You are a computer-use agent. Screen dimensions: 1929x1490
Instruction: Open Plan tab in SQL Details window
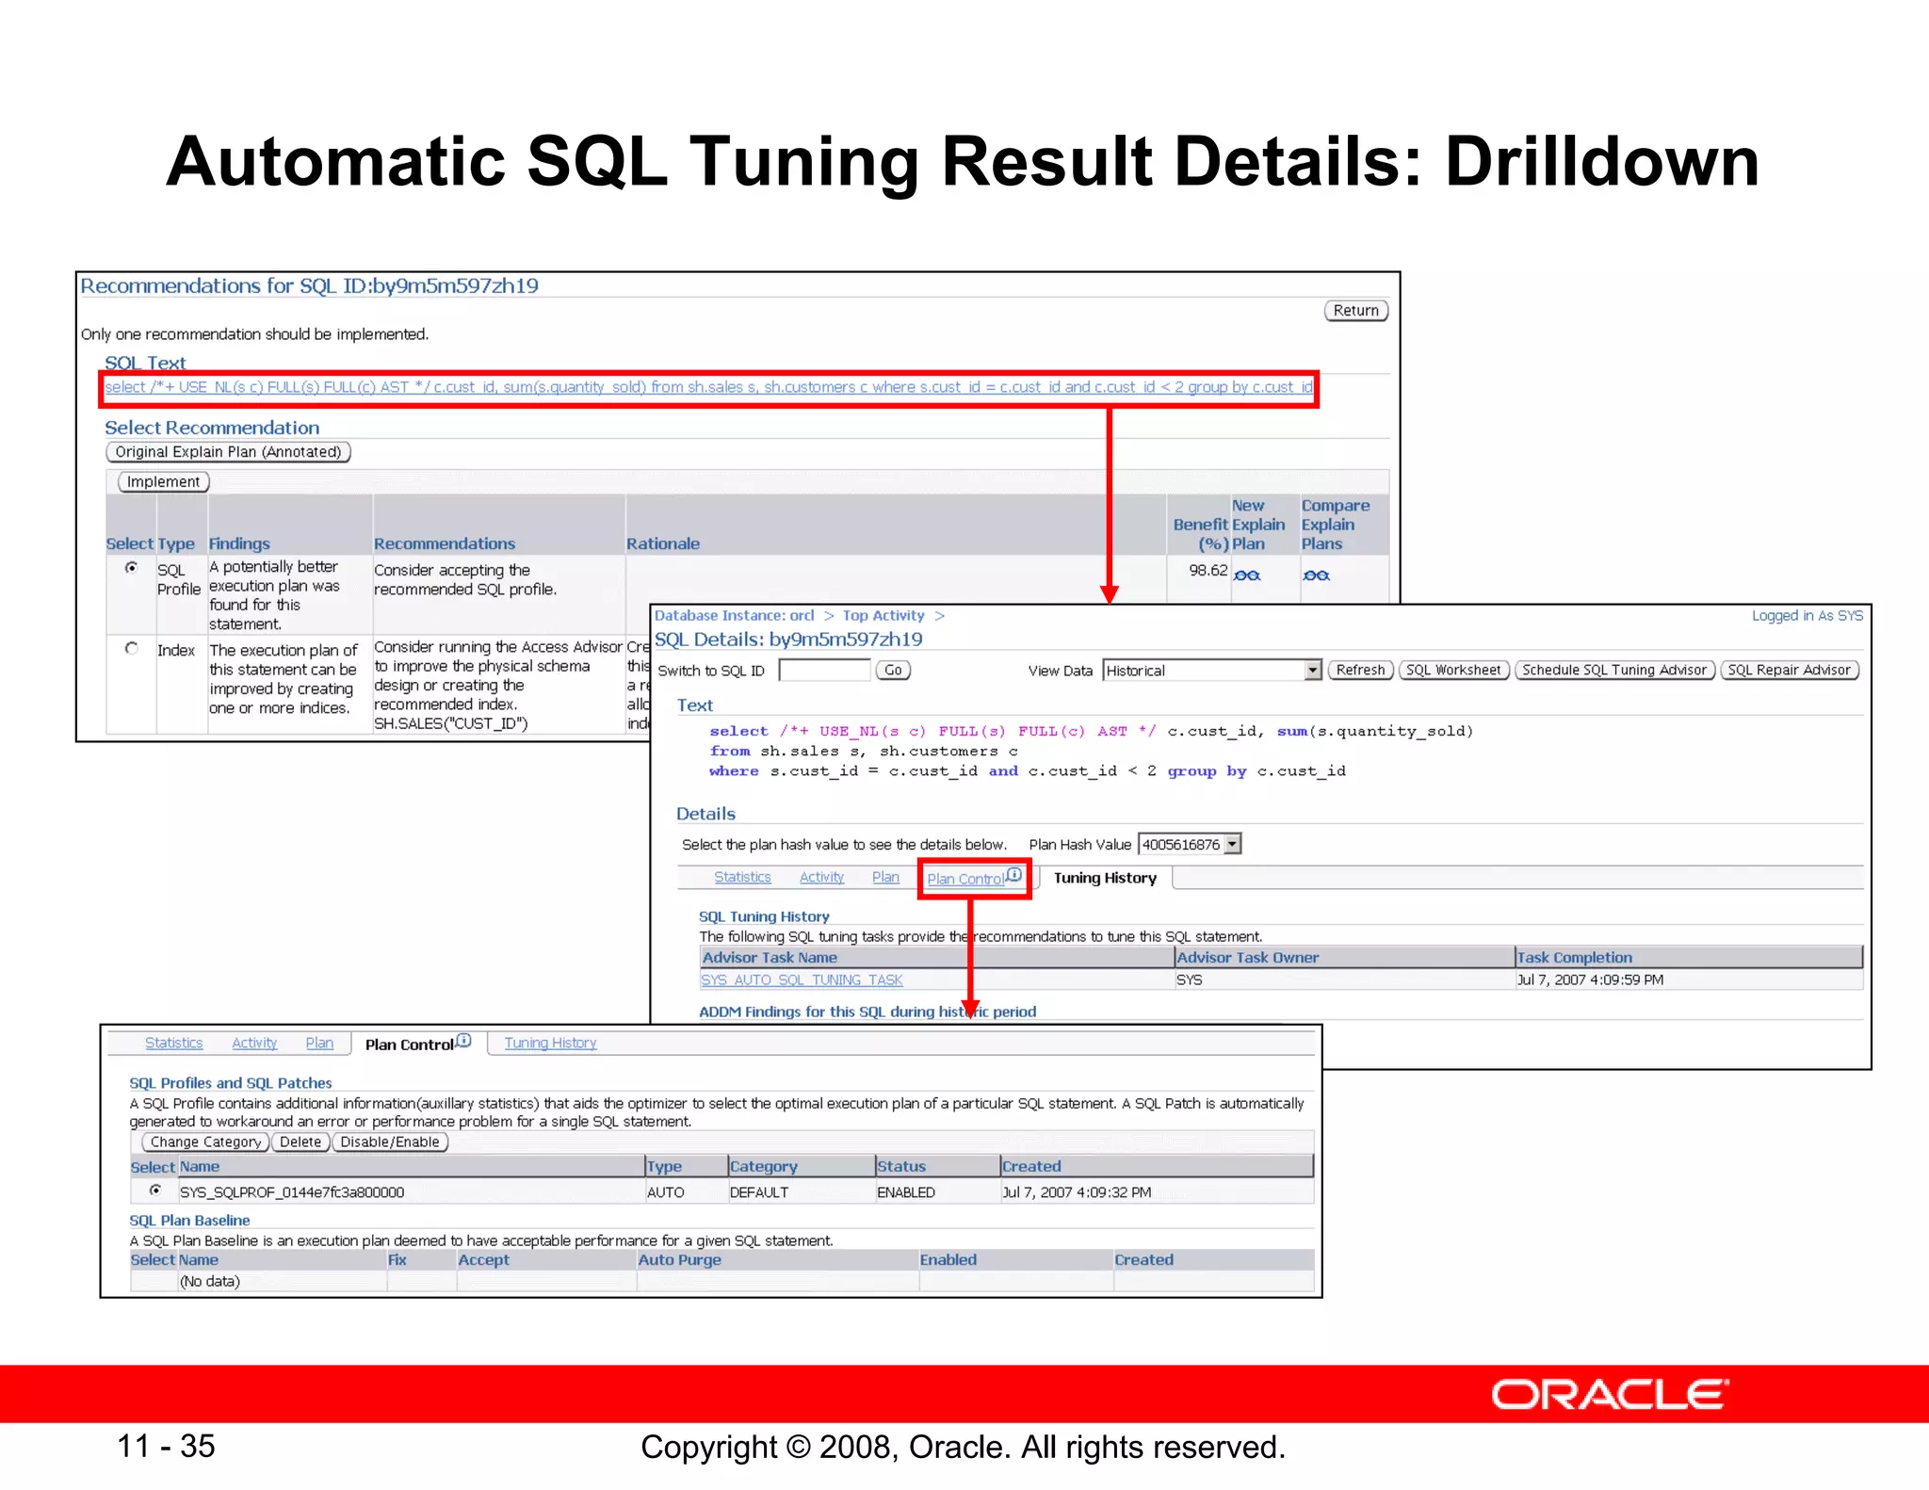pos(885,877)
